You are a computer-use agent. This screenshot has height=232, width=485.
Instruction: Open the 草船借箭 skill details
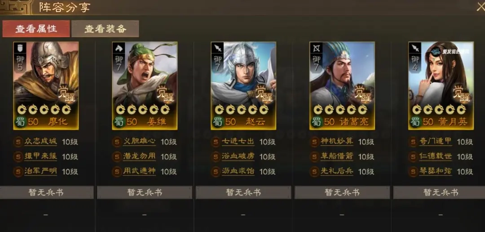[336, 156]
